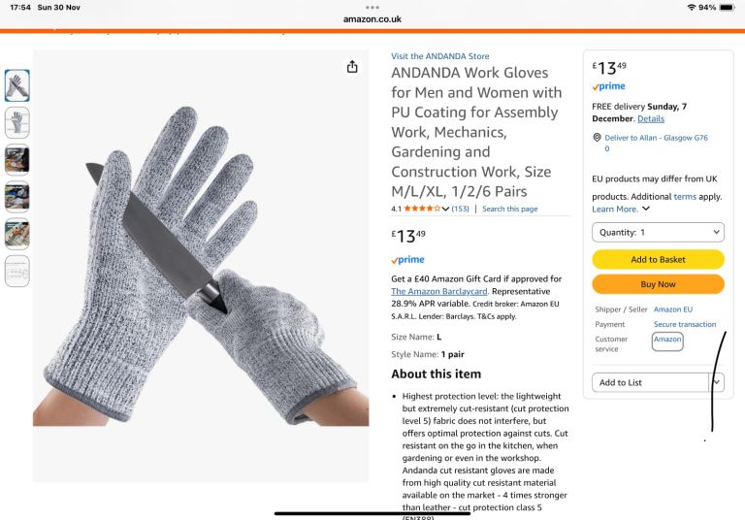
Task: Select the second product thumbnail
Action: [17, 122]
